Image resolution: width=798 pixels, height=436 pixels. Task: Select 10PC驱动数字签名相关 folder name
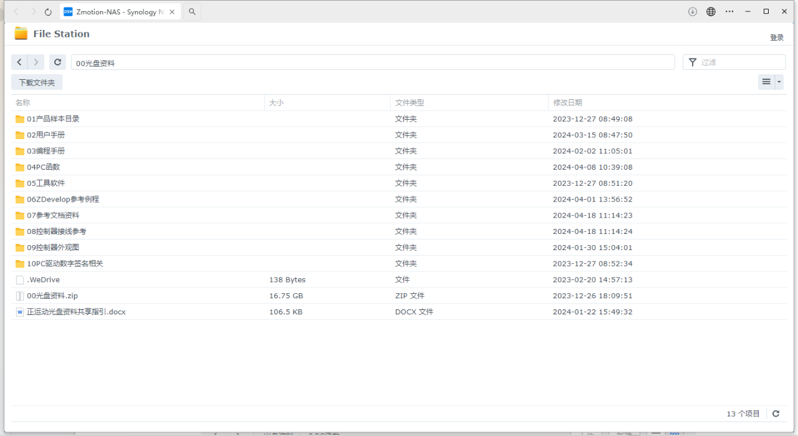coord(65,264)
